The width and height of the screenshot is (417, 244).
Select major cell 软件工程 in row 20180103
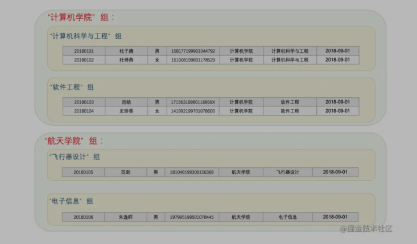[290, 102]
